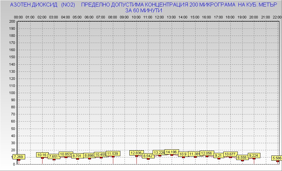
Task: Click the 21:00 time axis label
Action: point(266,17)
